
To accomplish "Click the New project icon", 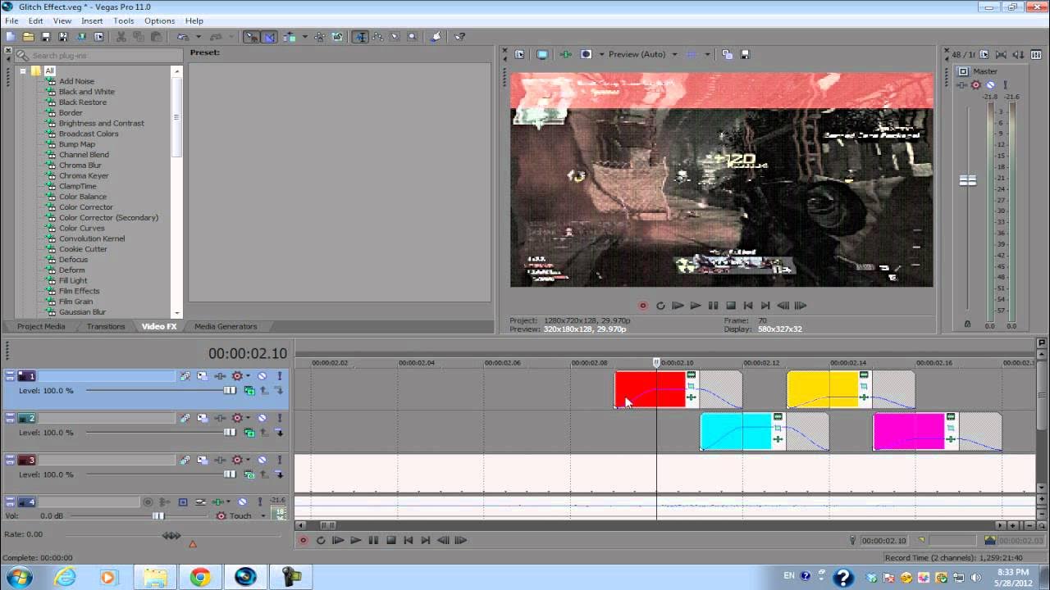I will point(11,37).
